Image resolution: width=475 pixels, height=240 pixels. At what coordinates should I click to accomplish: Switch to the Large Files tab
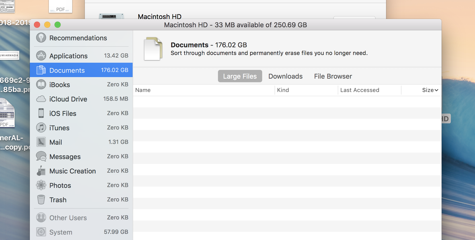240,76
